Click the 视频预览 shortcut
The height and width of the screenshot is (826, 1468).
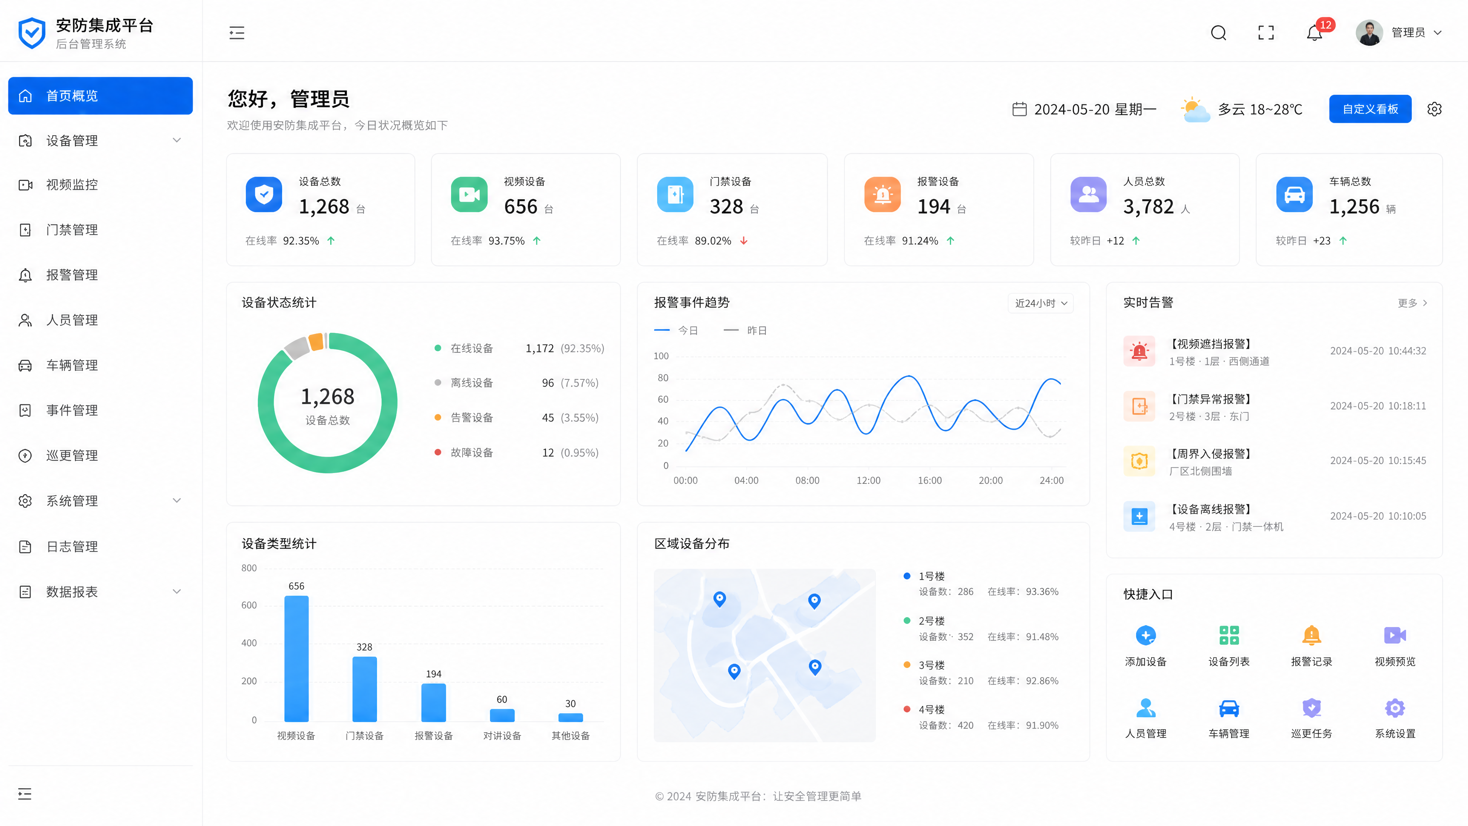coord(1395,646)
